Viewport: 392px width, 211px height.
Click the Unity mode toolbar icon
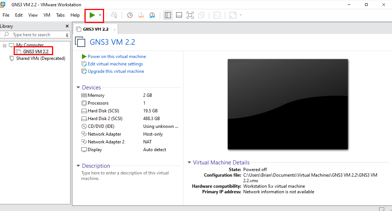click(x=201, y=15)
